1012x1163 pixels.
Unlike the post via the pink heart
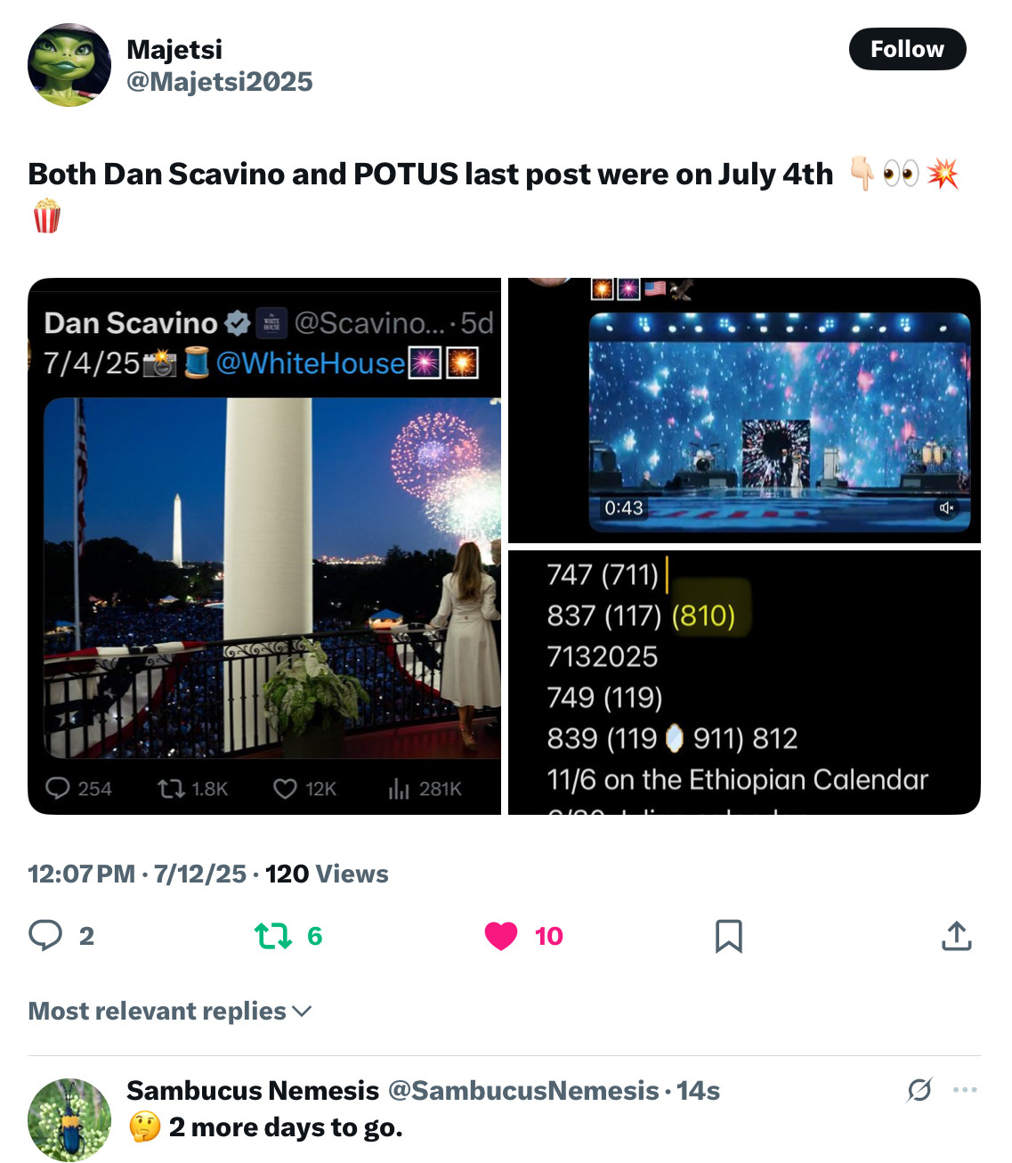pos(501,936)
